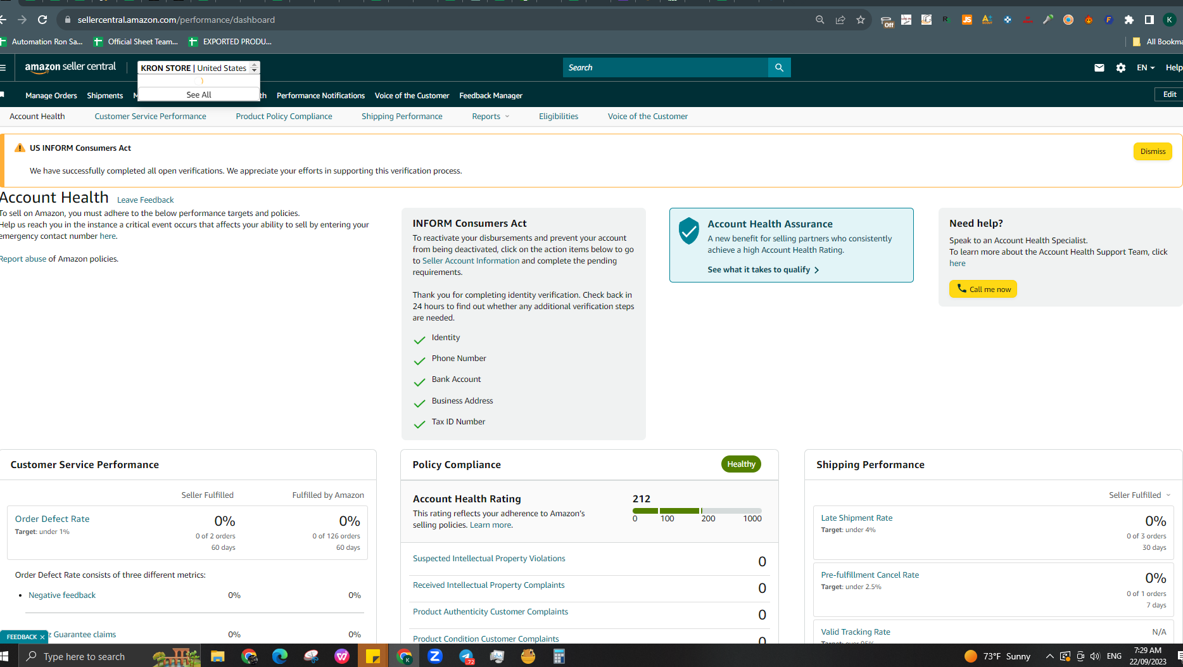Open the Order Defect Rate link

pyautogui.click(x=53, y=519)
